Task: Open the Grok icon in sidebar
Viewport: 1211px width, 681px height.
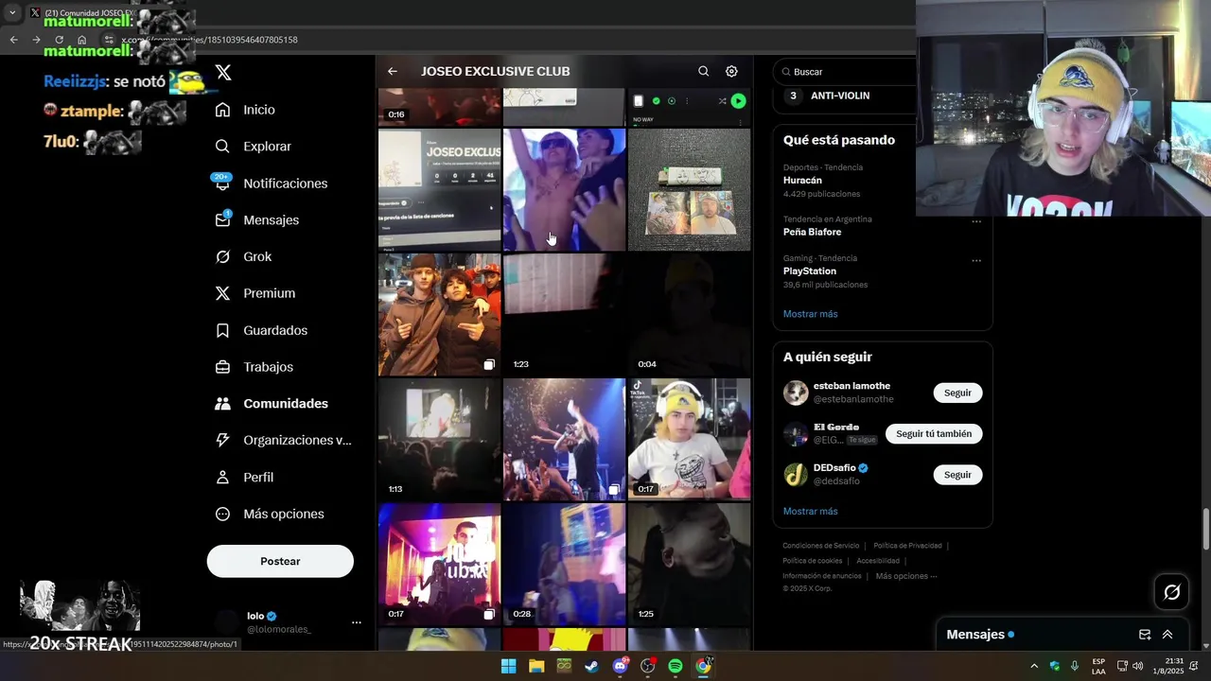Action: (222, 256)
